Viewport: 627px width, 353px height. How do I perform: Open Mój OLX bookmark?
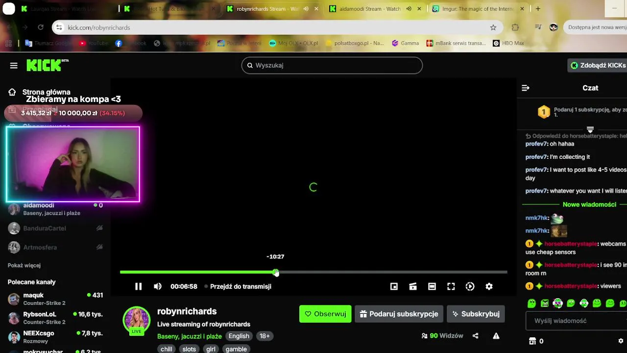[293, 43]
